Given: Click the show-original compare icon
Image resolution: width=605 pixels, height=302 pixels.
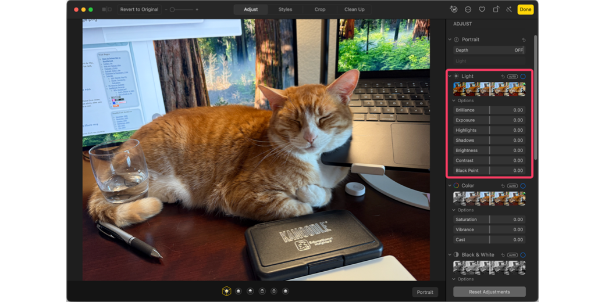Looking at the screenshot, I should coord(106,9).
